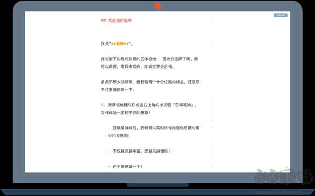
Task: Click the numbered line '1. 我真诚地建议你点击右上角'
Action: (149, 105)
